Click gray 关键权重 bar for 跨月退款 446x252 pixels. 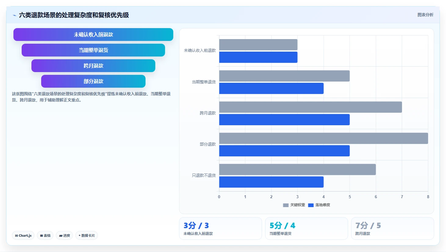(x=311, y=107)
